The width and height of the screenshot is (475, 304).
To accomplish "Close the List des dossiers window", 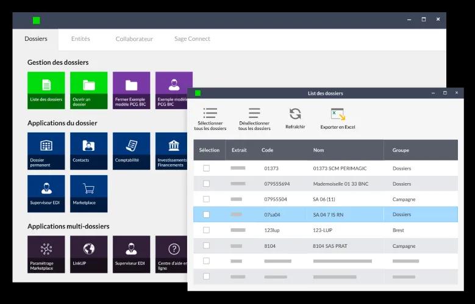I will (457, 93).
